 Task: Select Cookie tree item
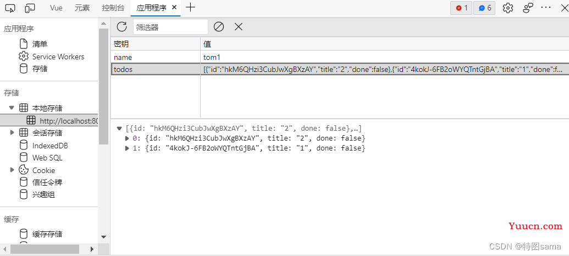(x=43, y=170)
